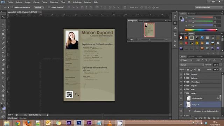Open Google Chrome from the taskbar
Screen dimensions: 224x126
pos(18,123)
